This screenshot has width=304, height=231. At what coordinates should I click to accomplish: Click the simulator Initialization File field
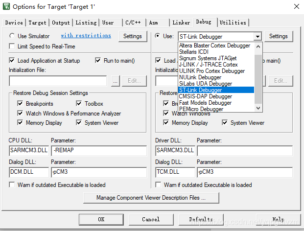click(x=58, y=81)
